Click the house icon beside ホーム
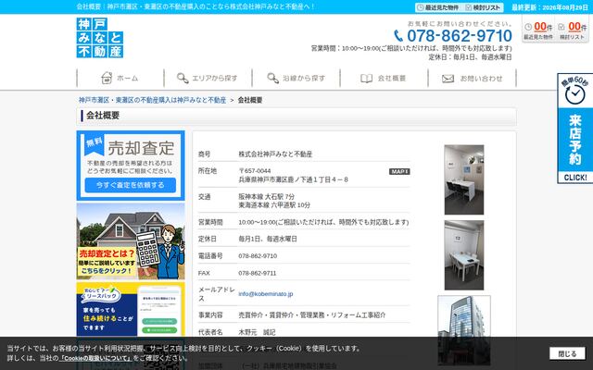This screenshot has height=370, width=593. click(x=107, y=78)
